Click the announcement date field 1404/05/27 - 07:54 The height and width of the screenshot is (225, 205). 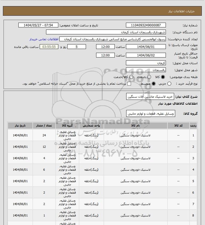pos(38,25)
